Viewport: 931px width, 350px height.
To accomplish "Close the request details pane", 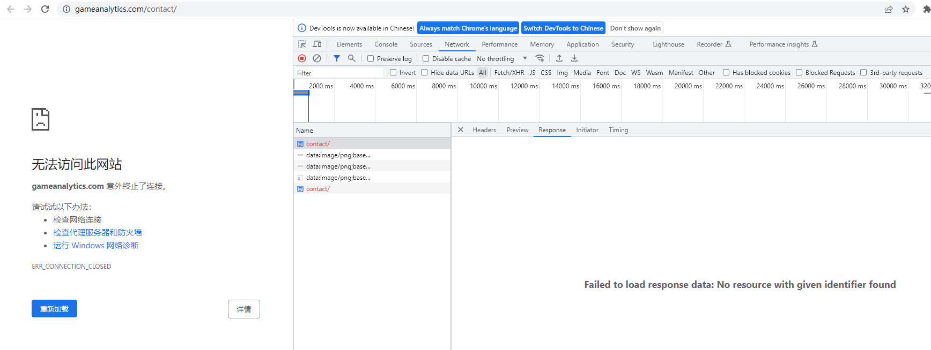I will (x=461, y=130).
